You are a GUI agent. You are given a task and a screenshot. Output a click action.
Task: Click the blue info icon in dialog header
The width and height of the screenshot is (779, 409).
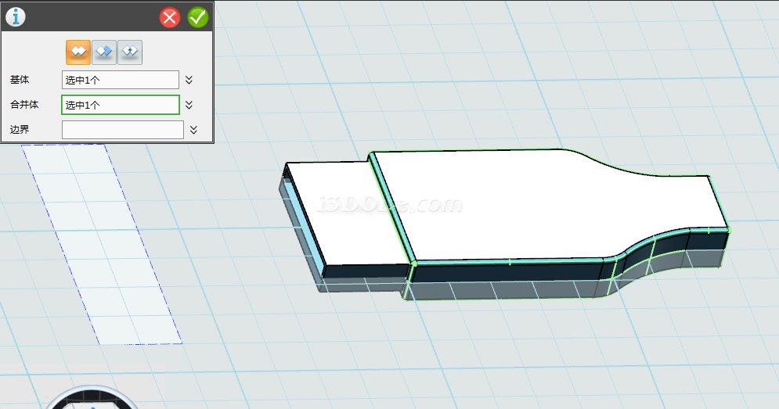[16, 16]
